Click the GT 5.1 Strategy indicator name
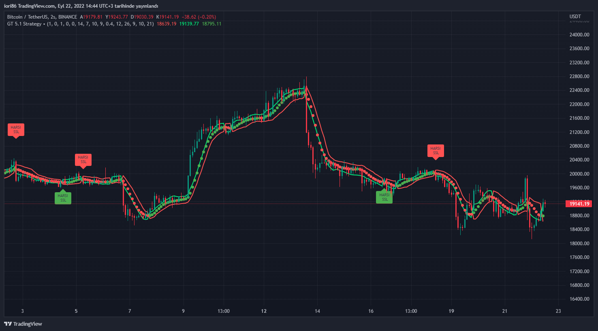 tap(24, 24)
